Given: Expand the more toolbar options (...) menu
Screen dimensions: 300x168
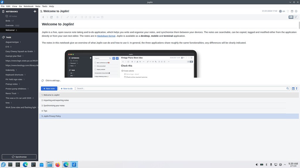Looking at the screenshot, I should (x=98, y=17).
